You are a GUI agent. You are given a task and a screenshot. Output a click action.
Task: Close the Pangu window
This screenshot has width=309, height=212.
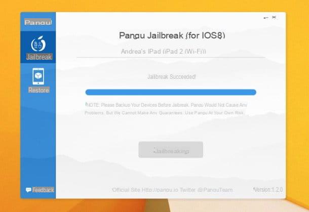coord(274,18)
